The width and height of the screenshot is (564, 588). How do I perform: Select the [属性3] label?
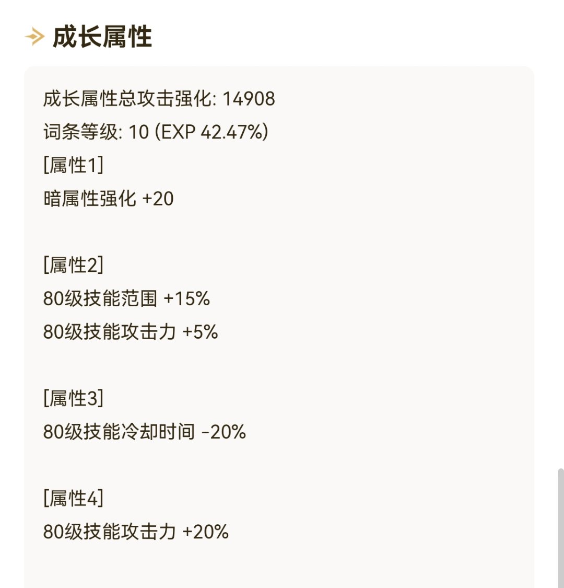pos(74,398)
